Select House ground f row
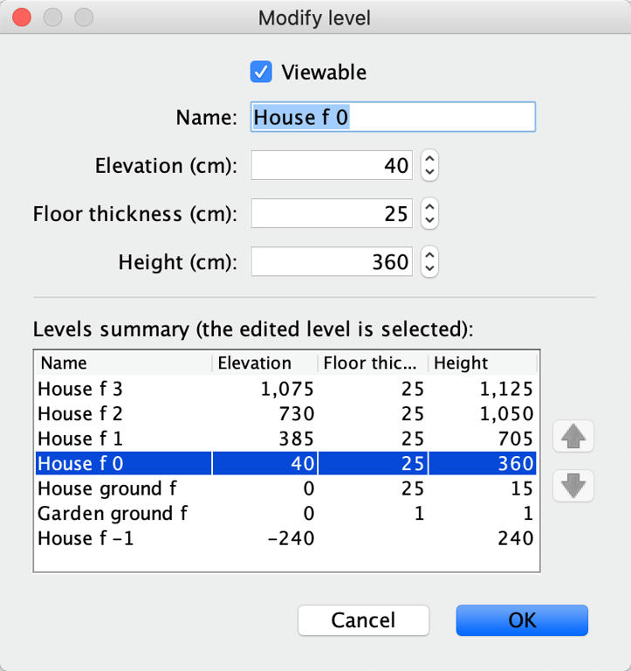Image resolution: width=631 pixels, height=671 pixels. (285, 488)
